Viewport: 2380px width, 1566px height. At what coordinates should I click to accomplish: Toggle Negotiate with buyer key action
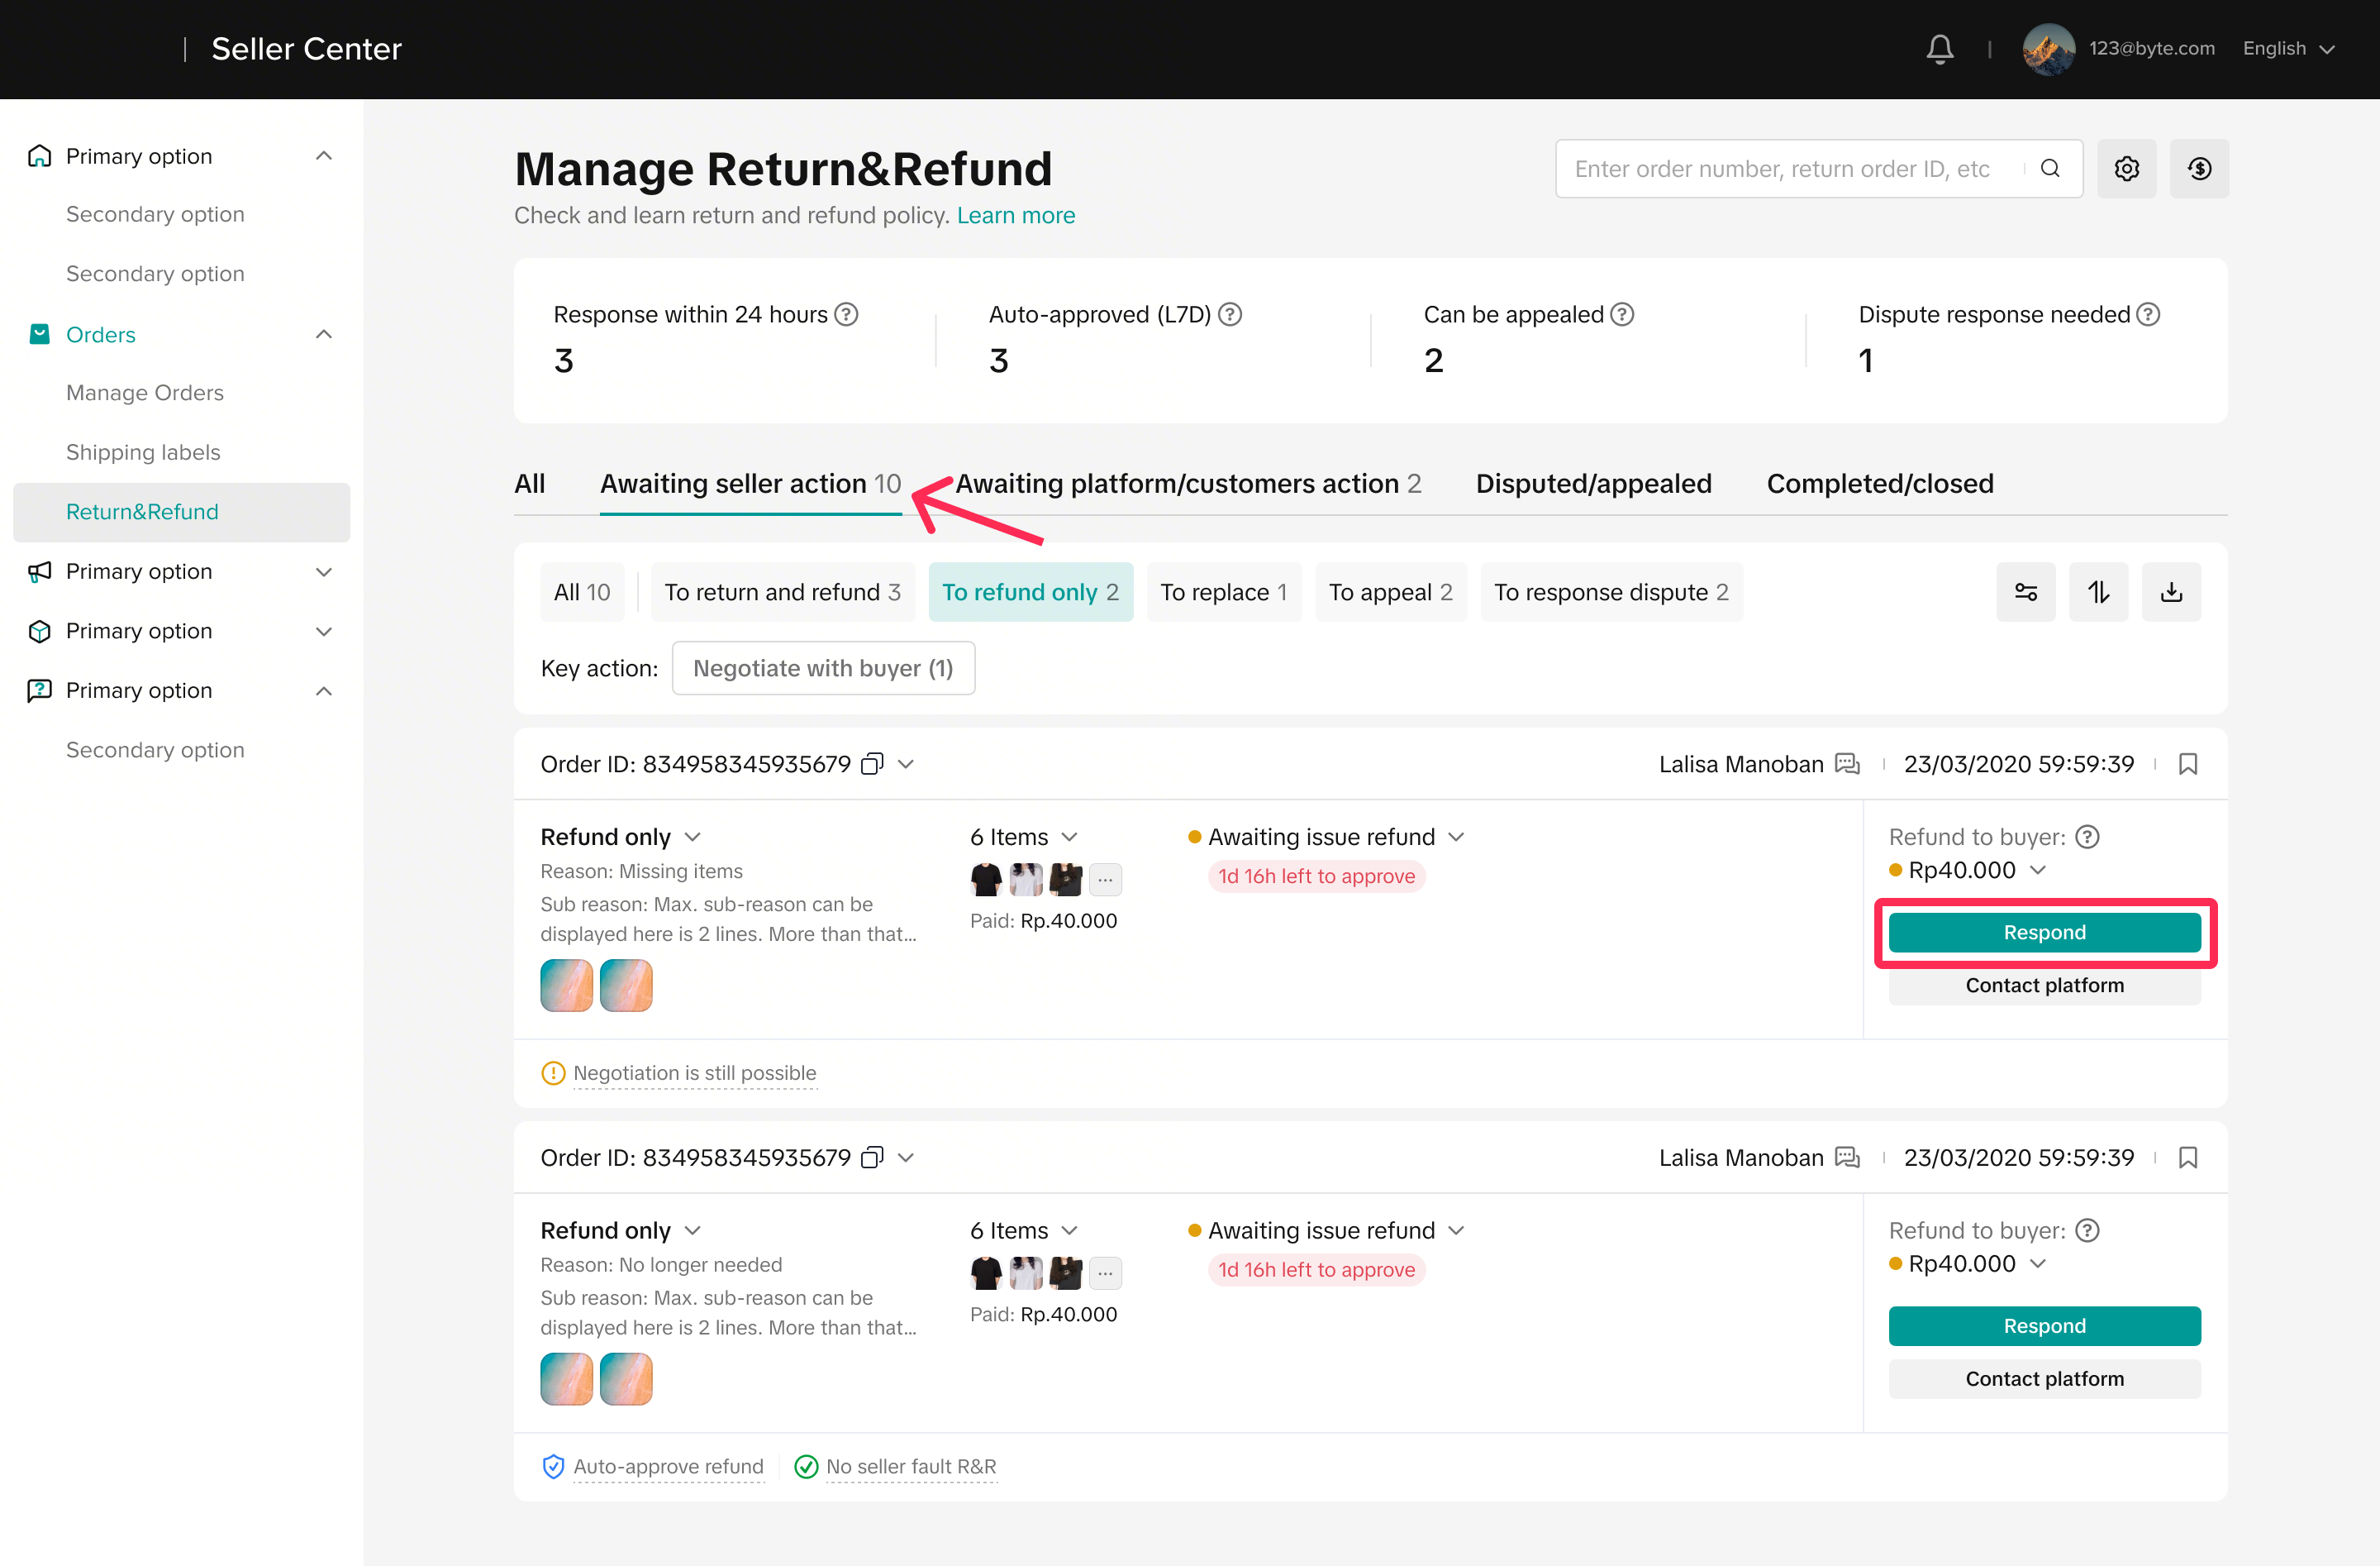(x=823, y=668)
